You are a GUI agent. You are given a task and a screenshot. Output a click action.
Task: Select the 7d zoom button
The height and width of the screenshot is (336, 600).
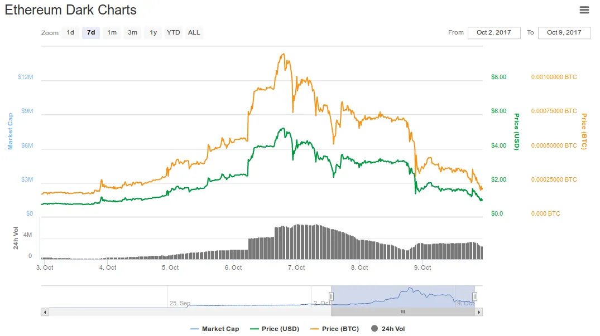[x=91, y=32]
